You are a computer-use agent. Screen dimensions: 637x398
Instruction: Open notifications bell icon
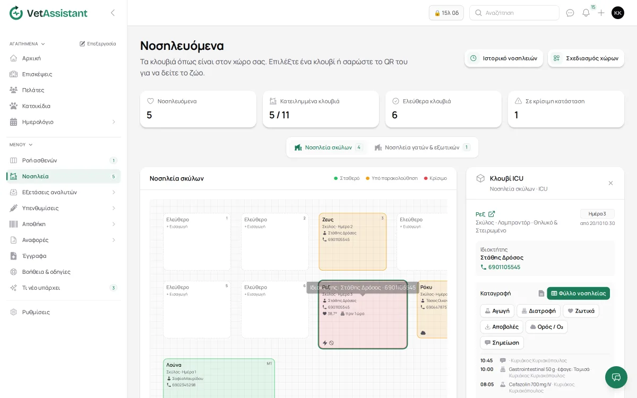click(586, 13)
